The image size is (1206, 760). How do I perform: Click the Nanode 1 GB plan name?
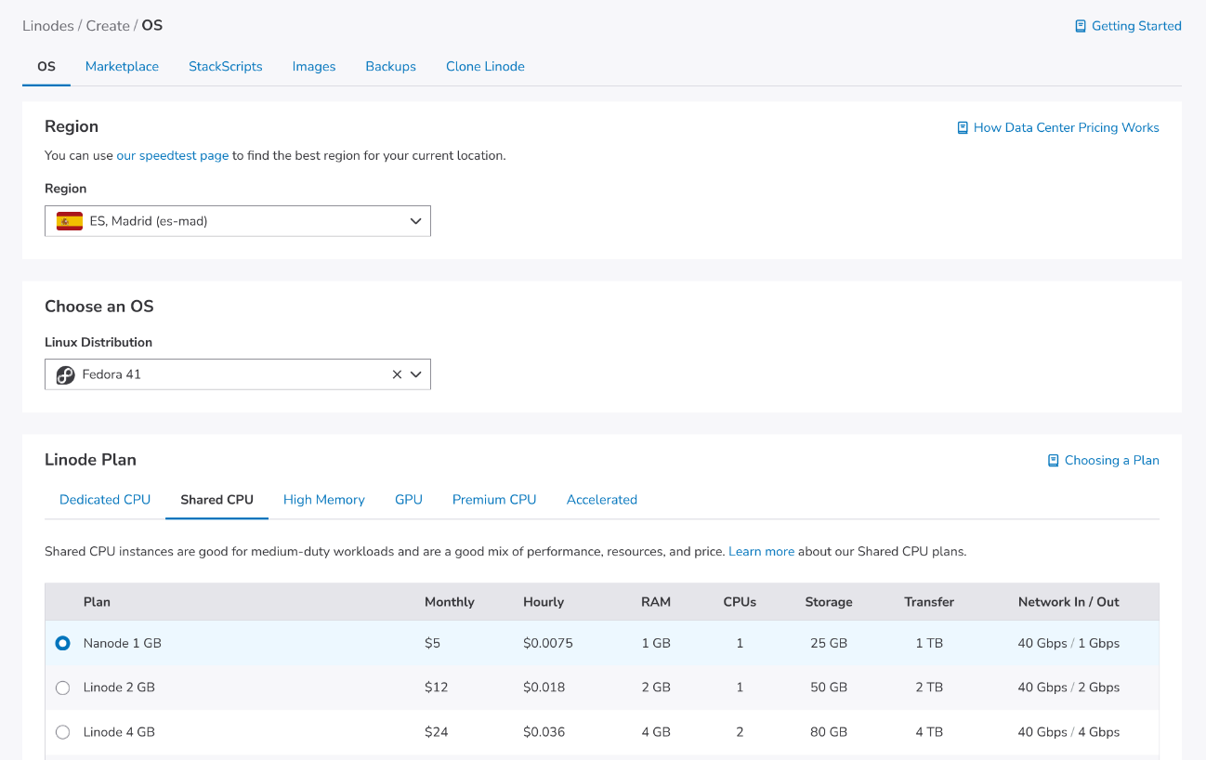coord(123,643)
